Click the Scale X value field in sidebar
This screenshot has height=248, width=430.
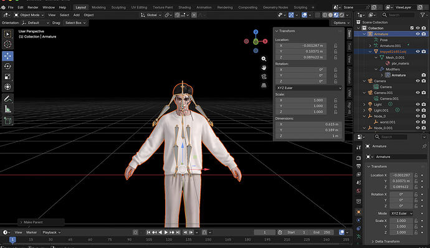[x=301, y=100]
